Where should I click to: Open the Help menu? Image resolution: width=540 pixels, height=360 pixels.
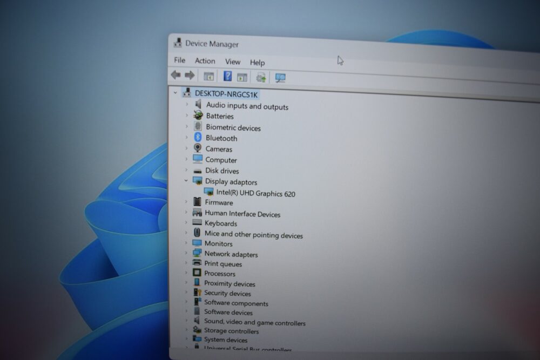(x=257, y=63)
